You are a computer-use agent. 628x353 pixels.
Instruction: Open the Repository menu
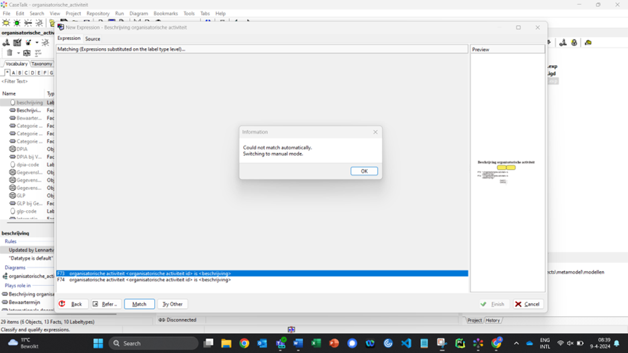point(98,13)
